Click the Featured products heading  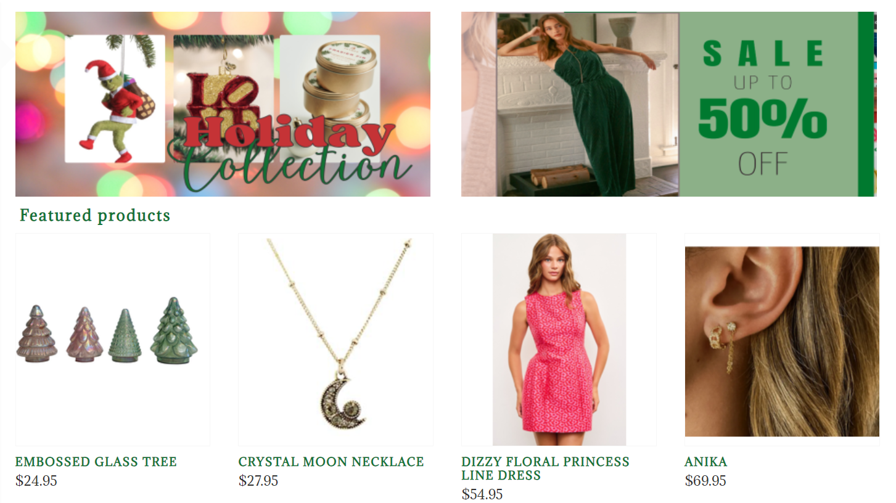[95, 215]
